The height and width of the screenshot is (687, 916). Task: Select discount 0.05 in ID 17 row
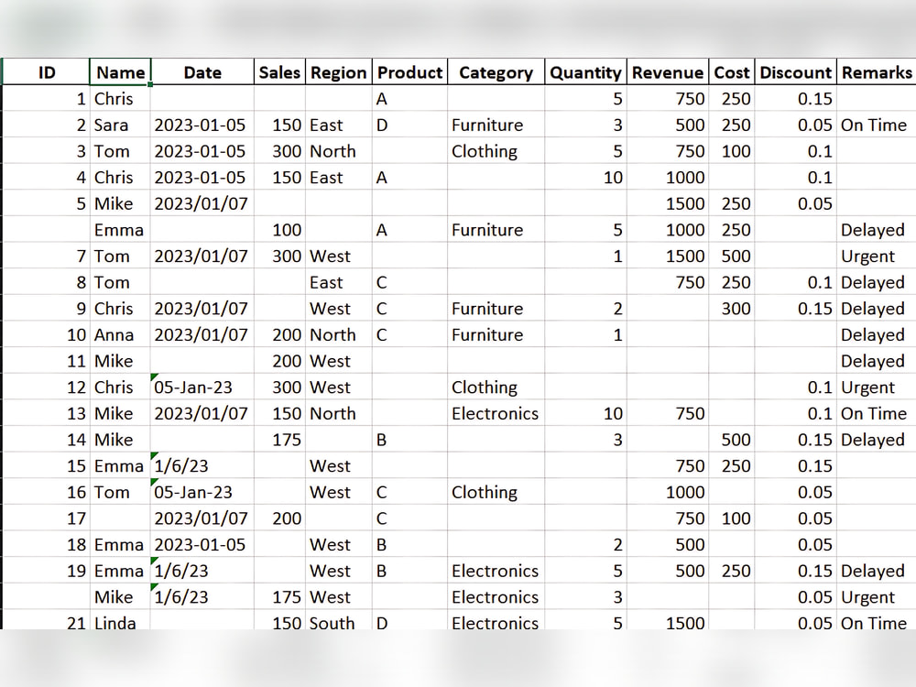[795, 518]
